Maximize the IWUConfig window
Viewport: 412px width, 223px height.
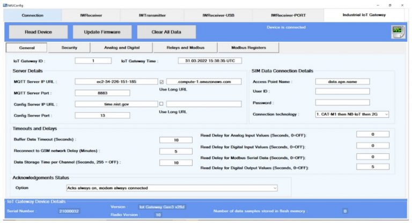point(389,4)
